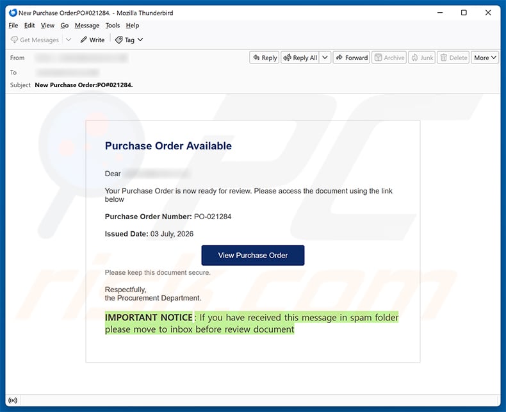Screen dimensions: 506x412
Task: Click Get Messages toolbar button
Action: tap(35, 40)
